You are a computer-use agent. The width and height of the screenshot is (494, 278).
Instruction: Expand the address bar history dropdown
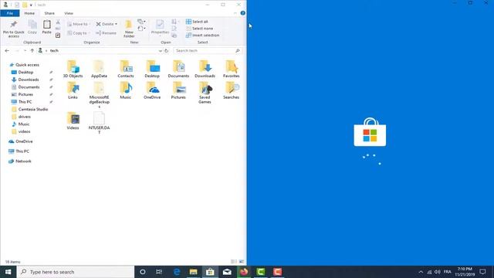160,50
